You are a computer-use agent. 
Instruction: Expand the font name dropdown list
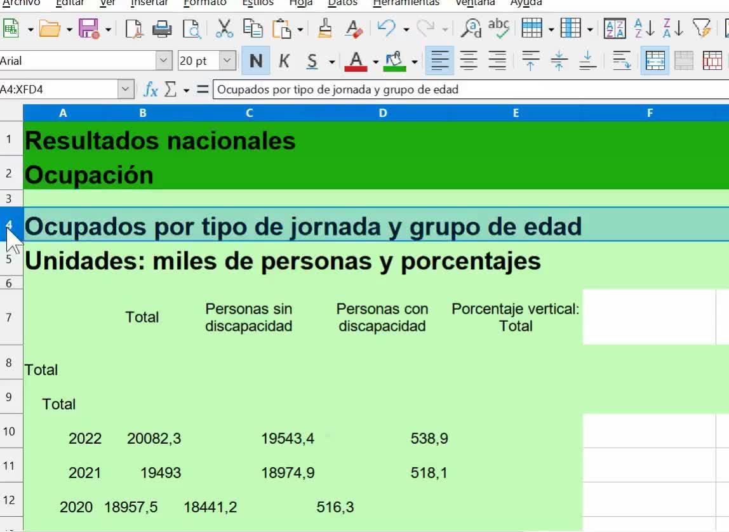coord(164,61)
